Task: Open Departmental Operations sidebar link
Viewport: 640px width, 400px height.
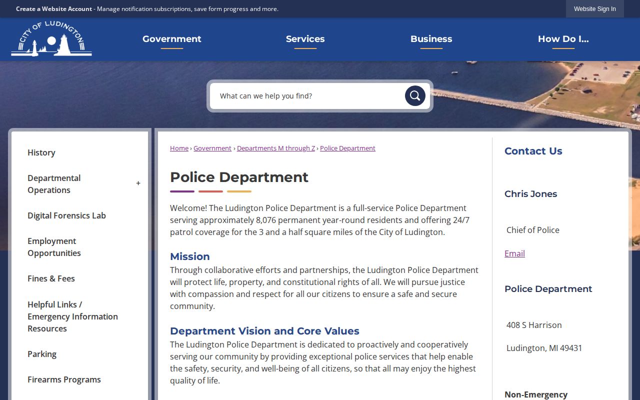Action: click(54, 184)
